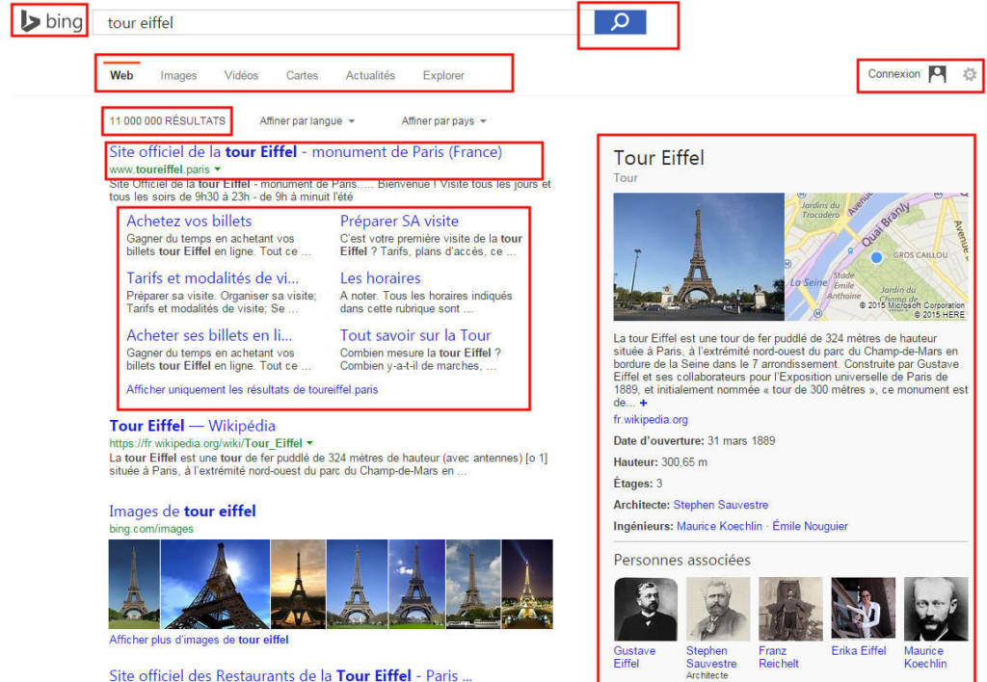
Task: Click the Tour Eiffel side panel title
Action: (x=659, y=157)
